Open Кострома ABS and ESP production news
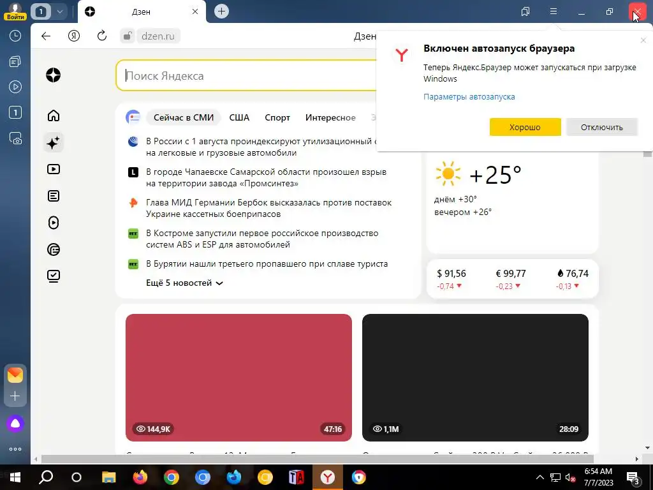This screenshot has height=490, width=653. (262, 239)
